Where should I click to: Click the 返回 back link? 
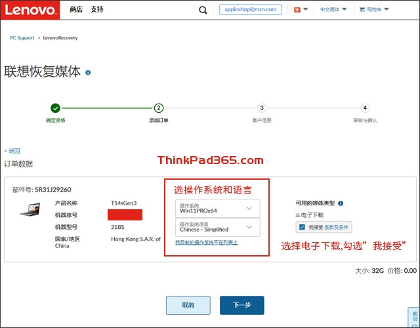coord(12,151)
